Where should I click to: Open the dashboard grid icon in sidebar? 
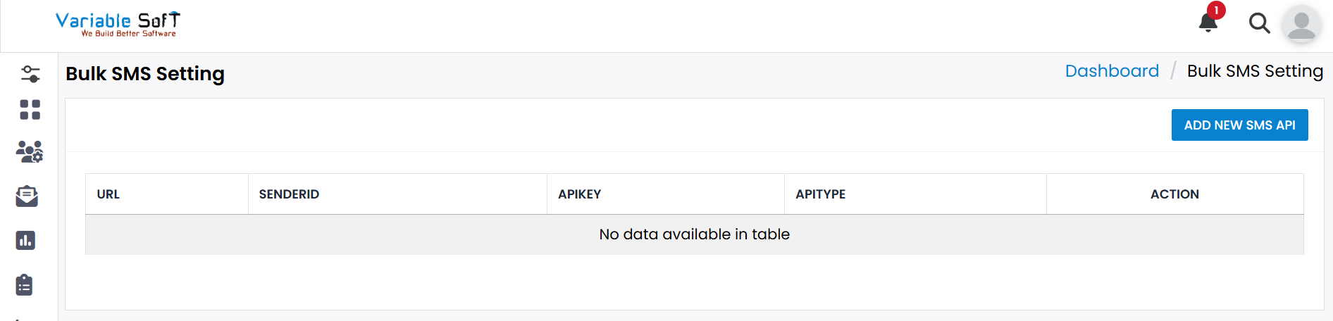pos(30,110)
